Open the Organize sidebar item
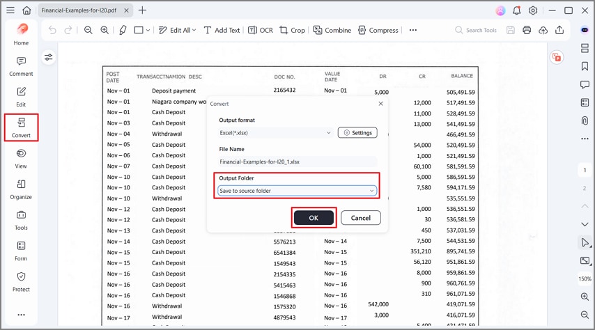 21,189
